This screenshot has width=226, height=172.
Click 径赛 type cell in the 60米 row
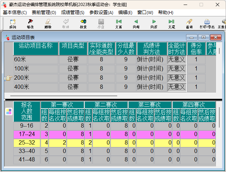pyautogui.click(x=73, y=60)
